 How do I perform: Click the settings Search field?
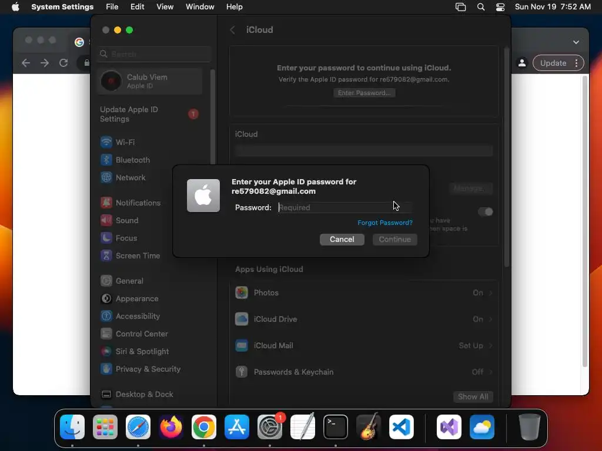tap(155, 54)
